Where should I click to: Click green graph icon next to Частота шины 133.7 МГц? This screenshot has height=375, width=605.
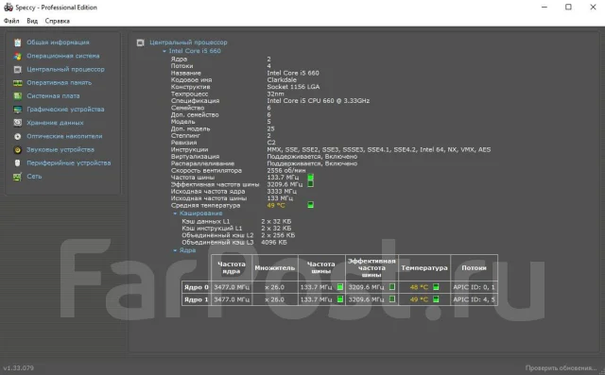(311, 178)
